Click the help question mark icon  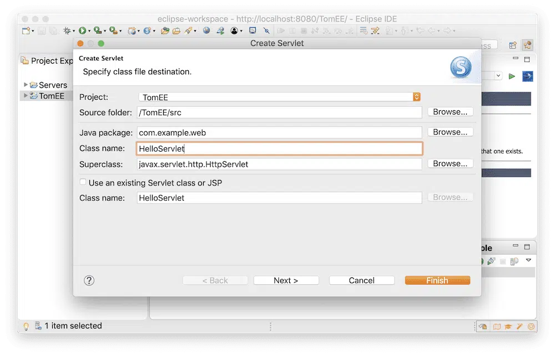(x=89, y=281)
